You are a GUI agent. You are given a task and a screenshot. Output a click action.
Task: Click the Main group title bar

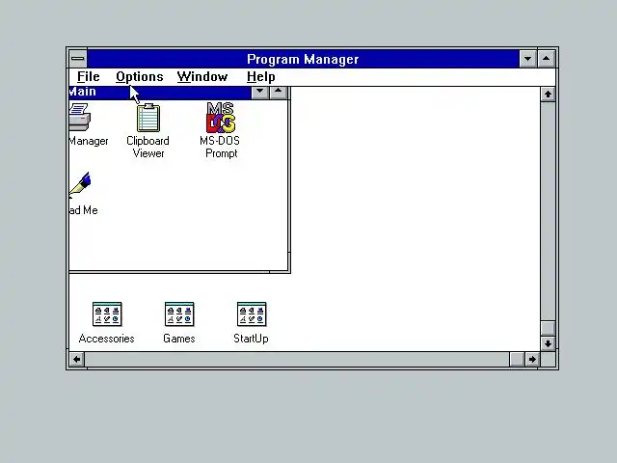[x=160, y=93]
